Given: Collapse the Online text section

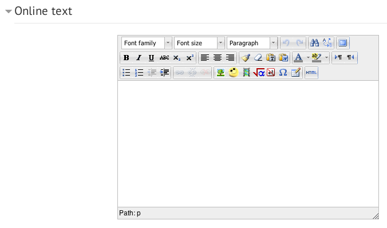Looking at the screenshot, I should coord(9,11).
